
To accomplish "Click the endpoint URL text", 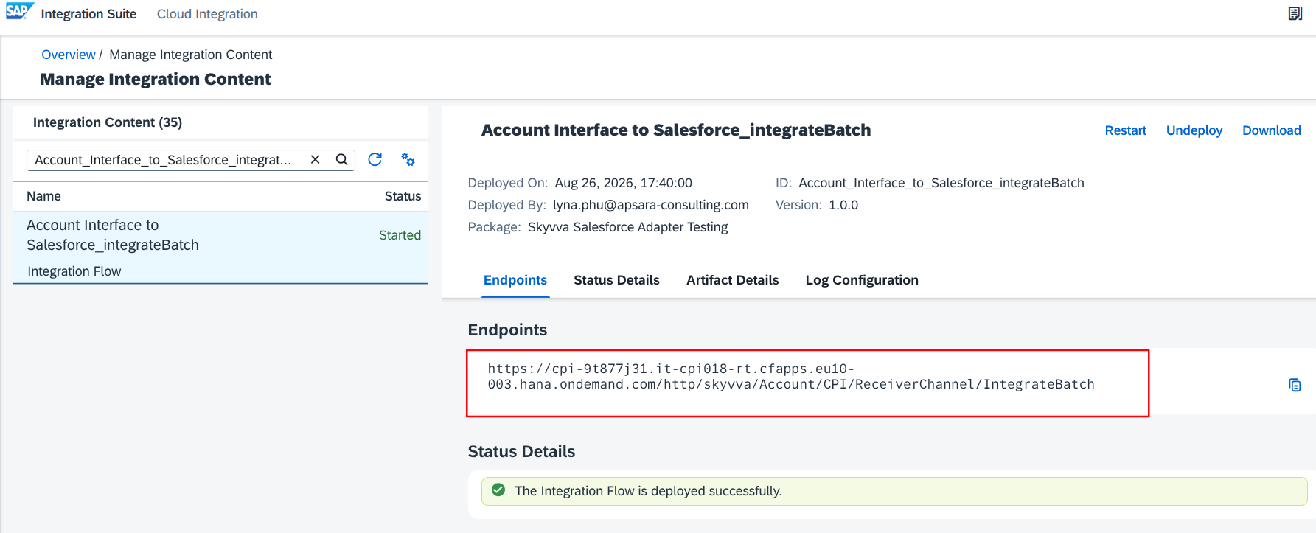I will [791, 377].
